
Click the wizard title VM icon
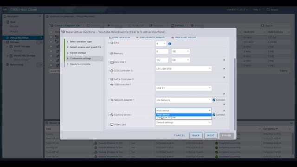pyautogui.click(x=64, y=32)
